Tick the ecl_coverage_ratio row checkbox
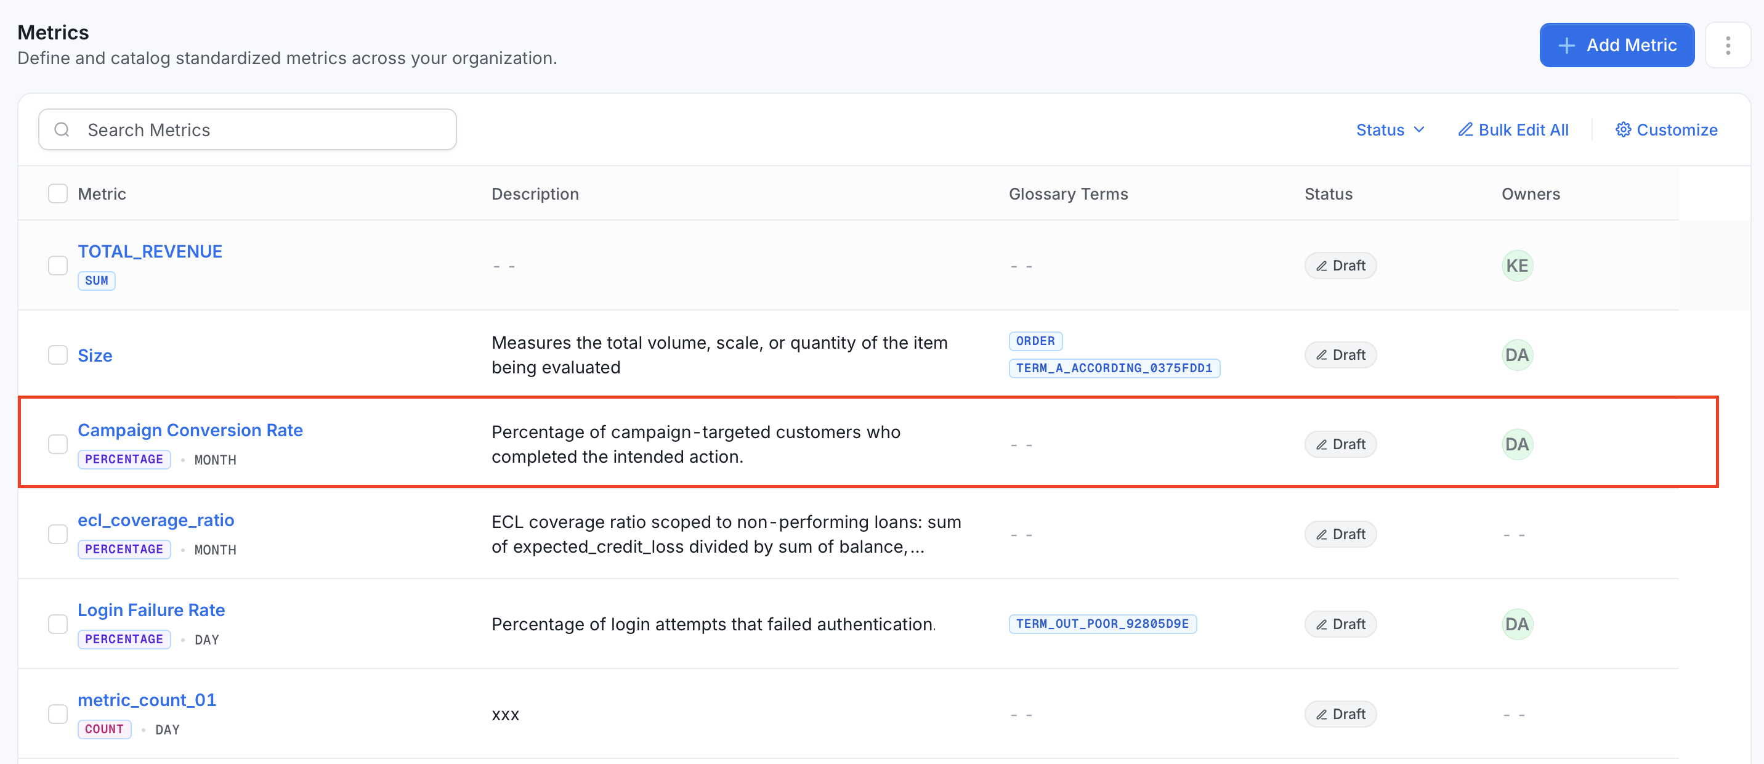The height and width of the screenshot is (764, 1764). (x=57, y=534)
